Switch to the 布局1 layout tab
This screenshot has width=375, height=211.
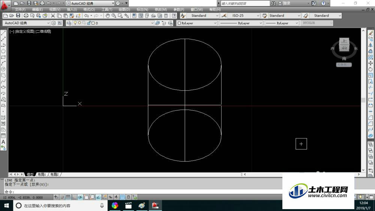tap(42, 174)
